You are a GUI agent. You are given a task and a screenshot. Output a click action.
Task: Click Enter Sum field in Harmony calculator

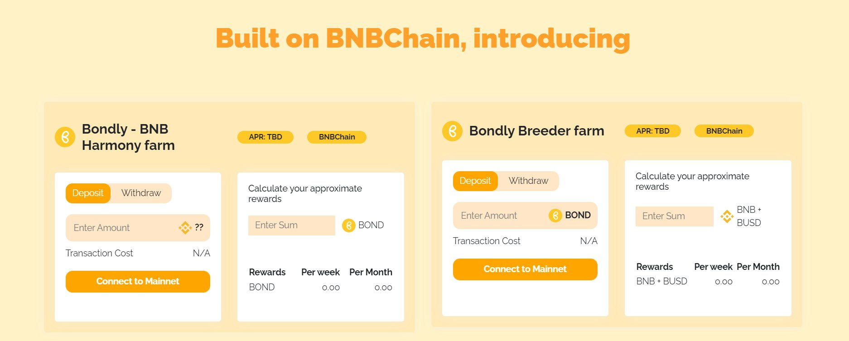click(x=291, y=226)
